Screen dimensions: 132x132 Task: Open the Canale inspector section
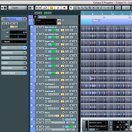click(x=14, y=63)
